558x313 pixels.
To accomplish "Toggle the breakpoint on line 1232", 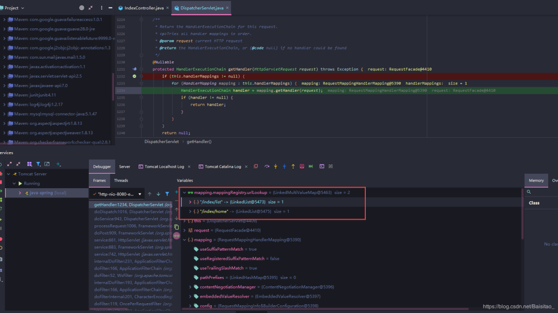I will [x=134, y=76].
